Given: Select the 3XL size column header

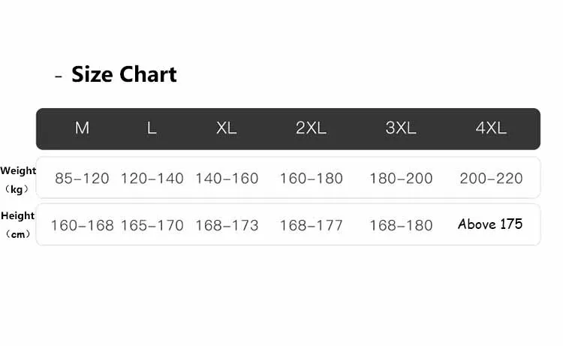Looking at the screenshot, I should [x=401, y=128].
